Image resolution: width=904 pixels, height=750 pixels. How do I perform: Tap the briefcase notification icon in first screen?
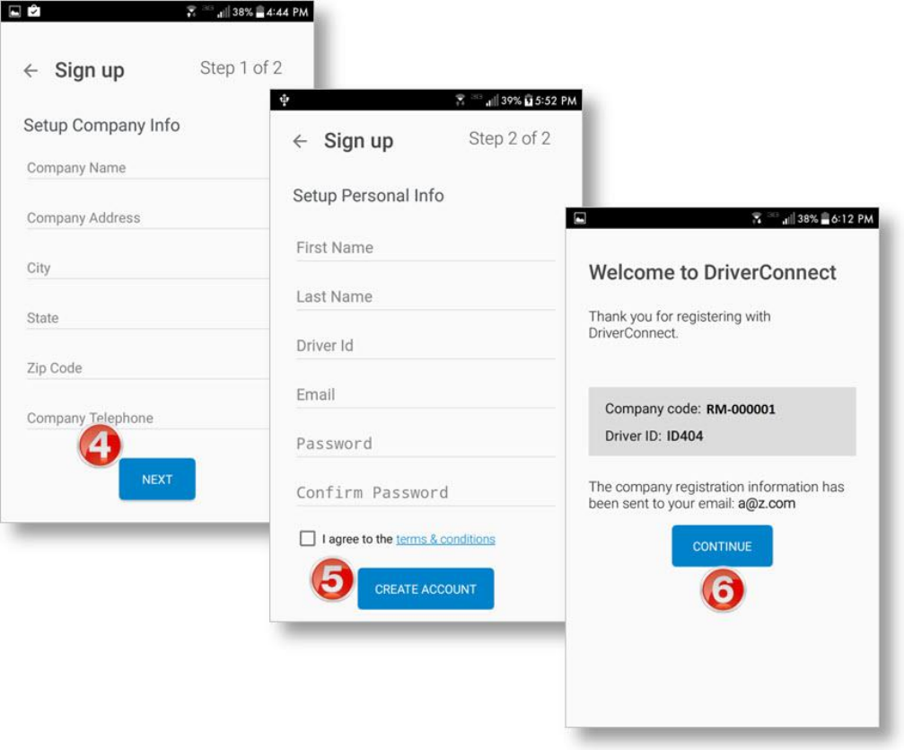click(x=34, y=11)
